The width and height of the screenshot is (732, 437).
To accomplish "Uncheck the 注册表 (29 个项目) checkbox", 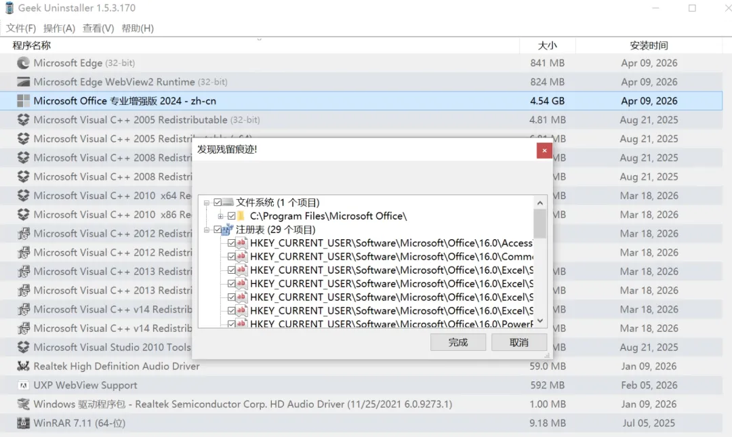I will point(218,230).
